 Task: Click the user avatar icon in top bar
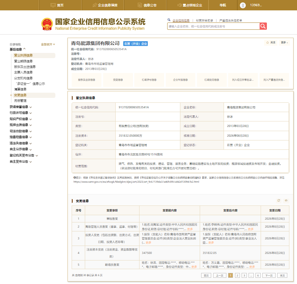pyautogui.click(x=243, y=5)
